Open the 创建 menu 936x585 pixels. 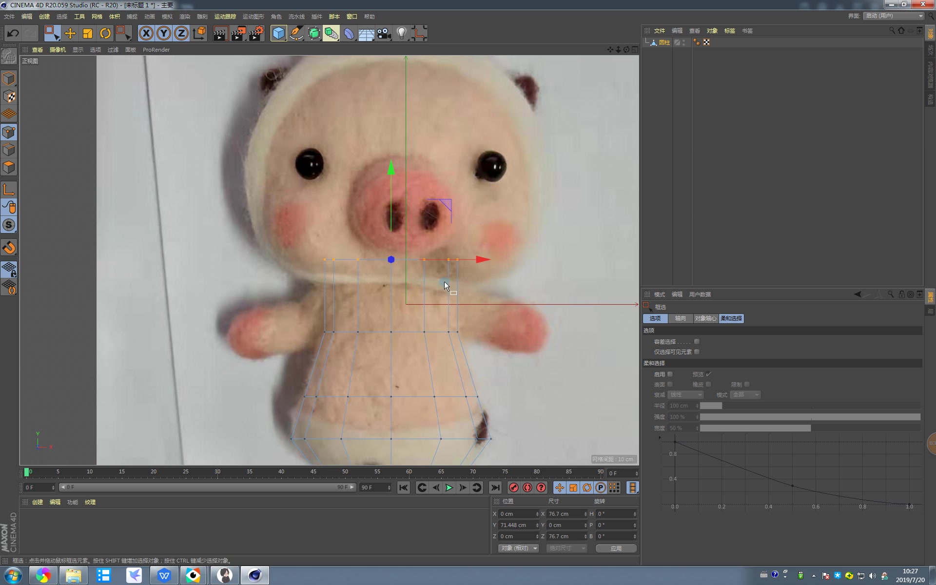(44, 17)
